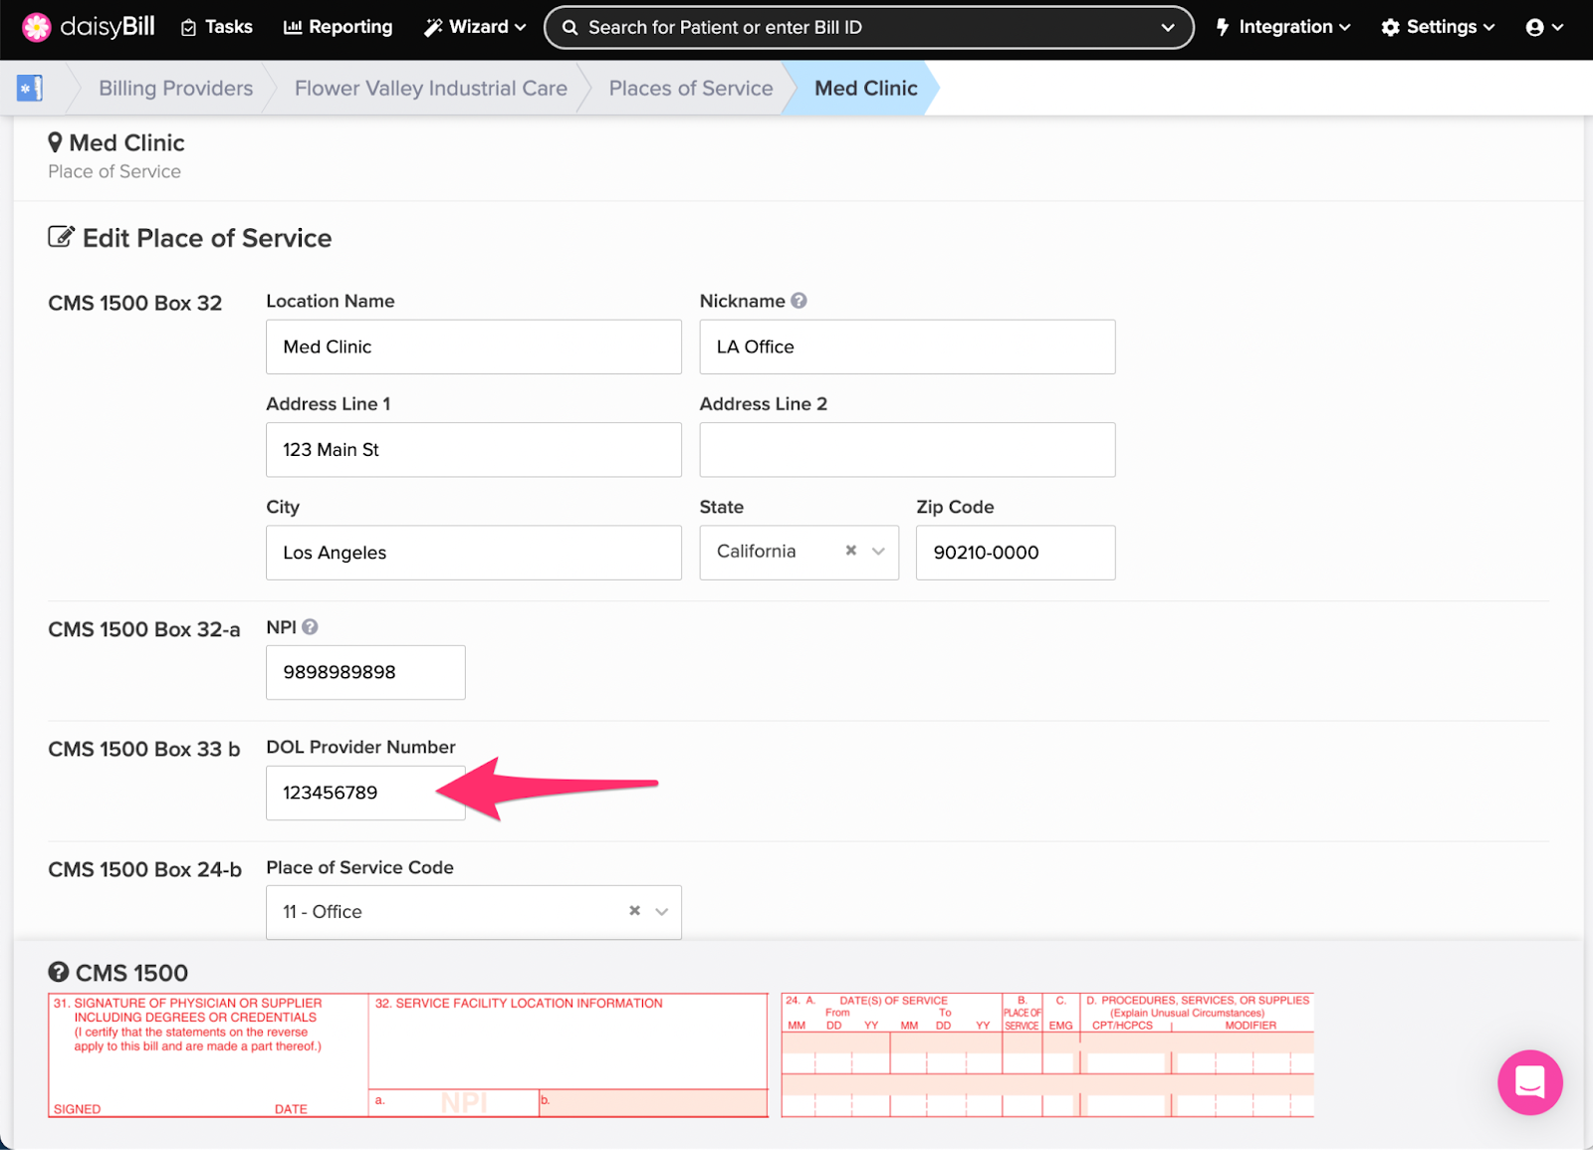The width and height of the screenshot is (1593, 1150).
Task: Open the Wizard menu
Action: tap(475, 27)
